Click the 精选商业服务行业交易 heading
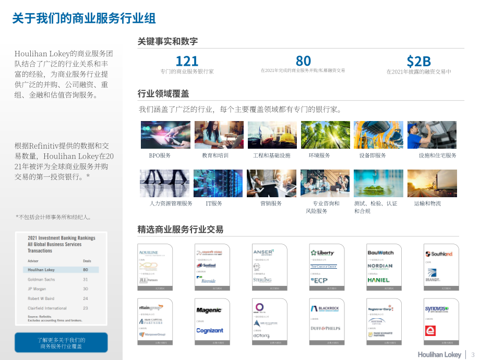Image resolution: width=480 pixels, height=360 pixels. coord(181,229)
